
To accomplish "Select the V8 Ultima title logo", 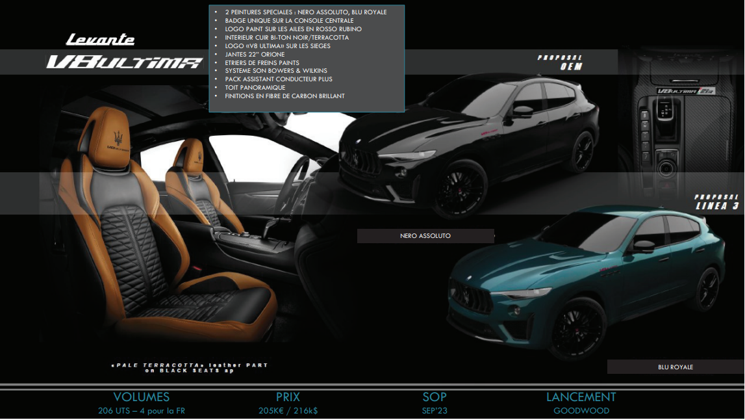I will 124,62.
